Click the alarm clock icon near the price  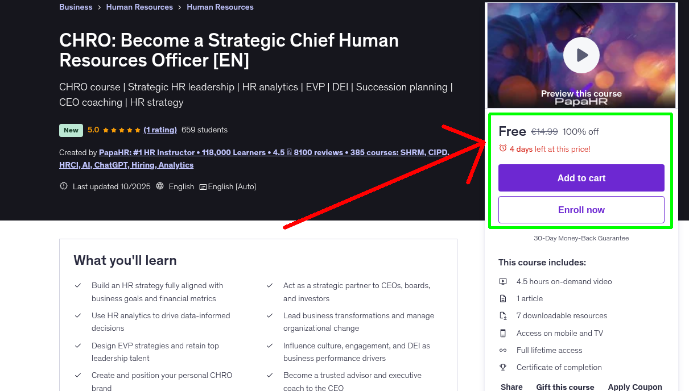(x=503, y=148)
